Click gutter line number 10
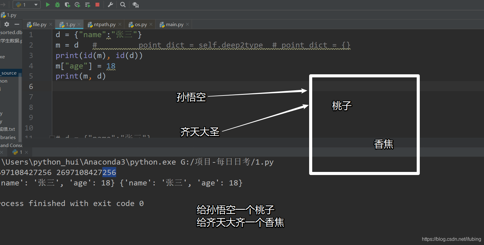This screenshot has width=484, height=245. [29, 128]
